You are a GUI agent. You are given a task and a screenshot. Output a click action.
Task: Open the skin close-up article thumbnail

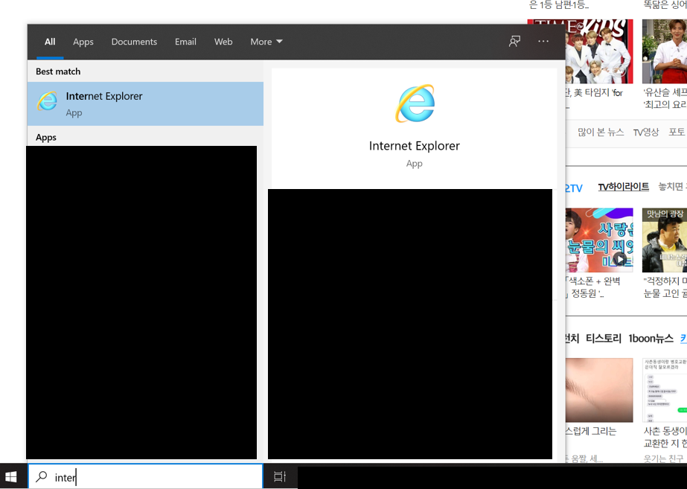click(x=599, y=390)
